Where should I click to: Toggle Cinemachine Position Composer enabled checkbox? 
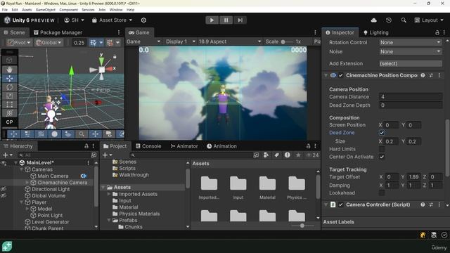coord(340,75)
